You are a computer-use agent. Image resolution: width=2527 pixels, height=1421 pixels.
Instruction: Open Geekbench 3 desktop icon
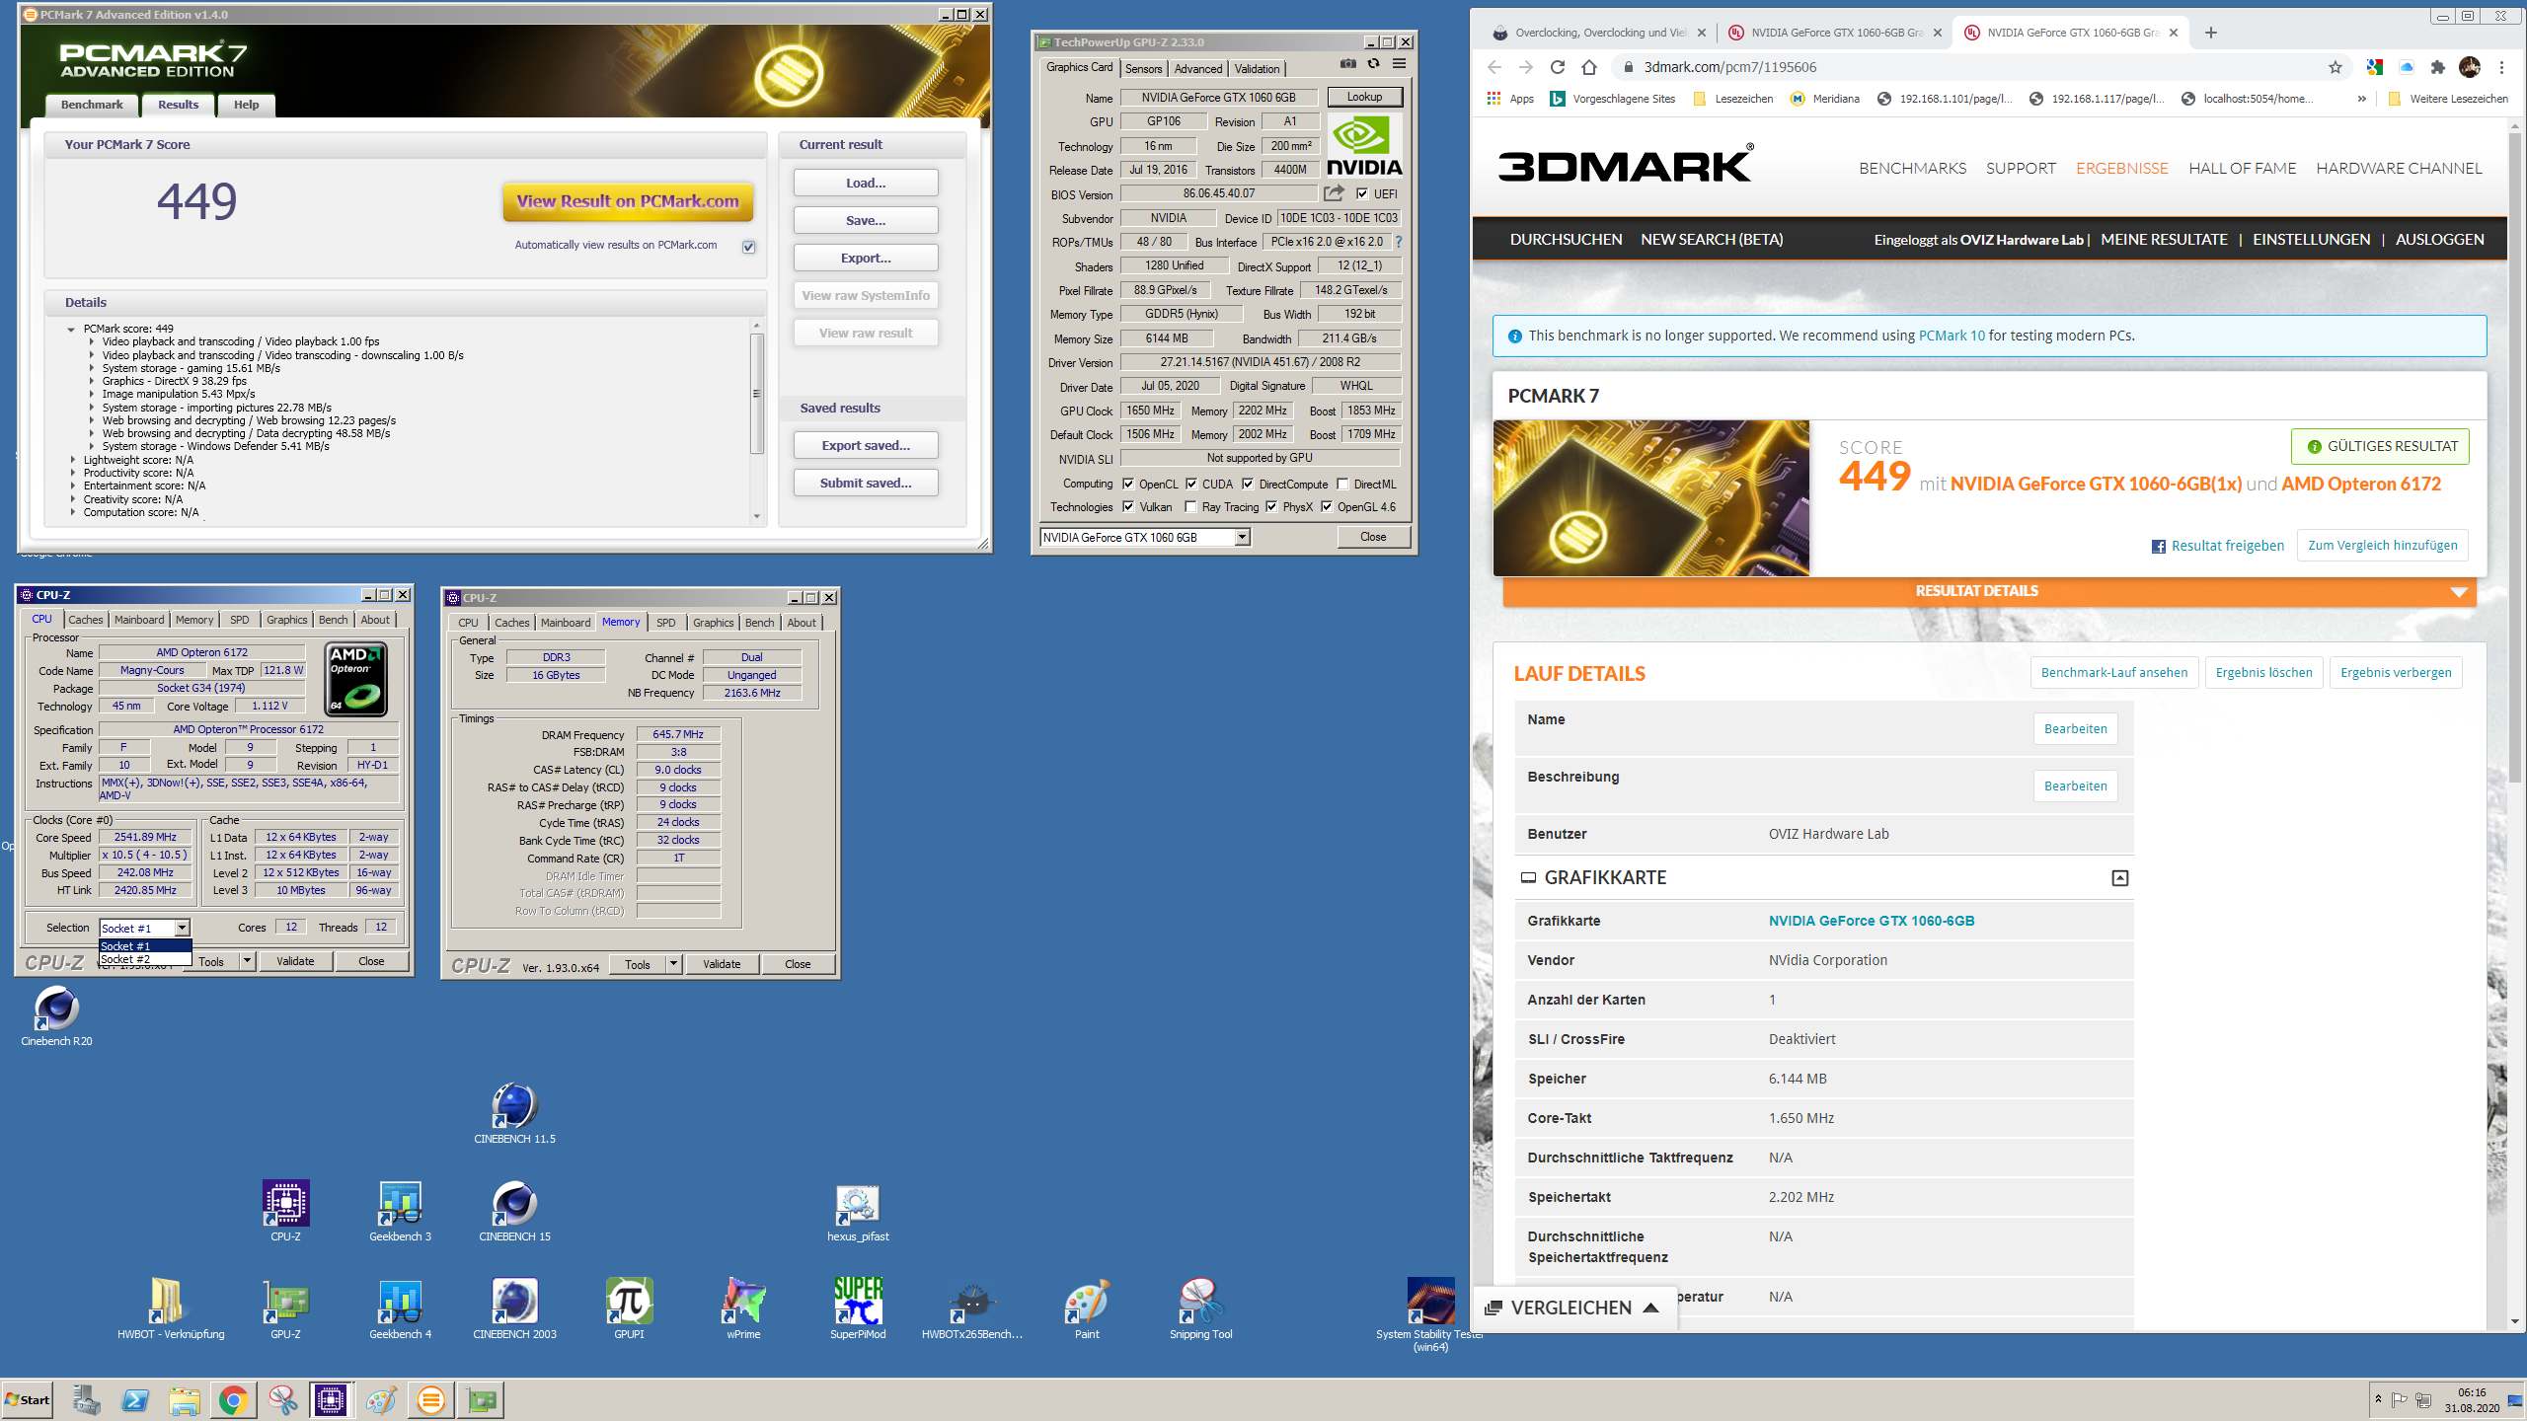point(400,1212)
